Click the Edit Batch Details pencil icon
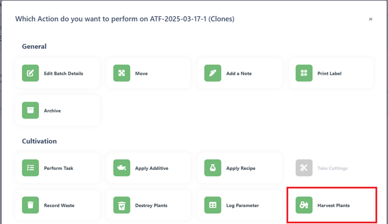 click(x=30, y=73)
